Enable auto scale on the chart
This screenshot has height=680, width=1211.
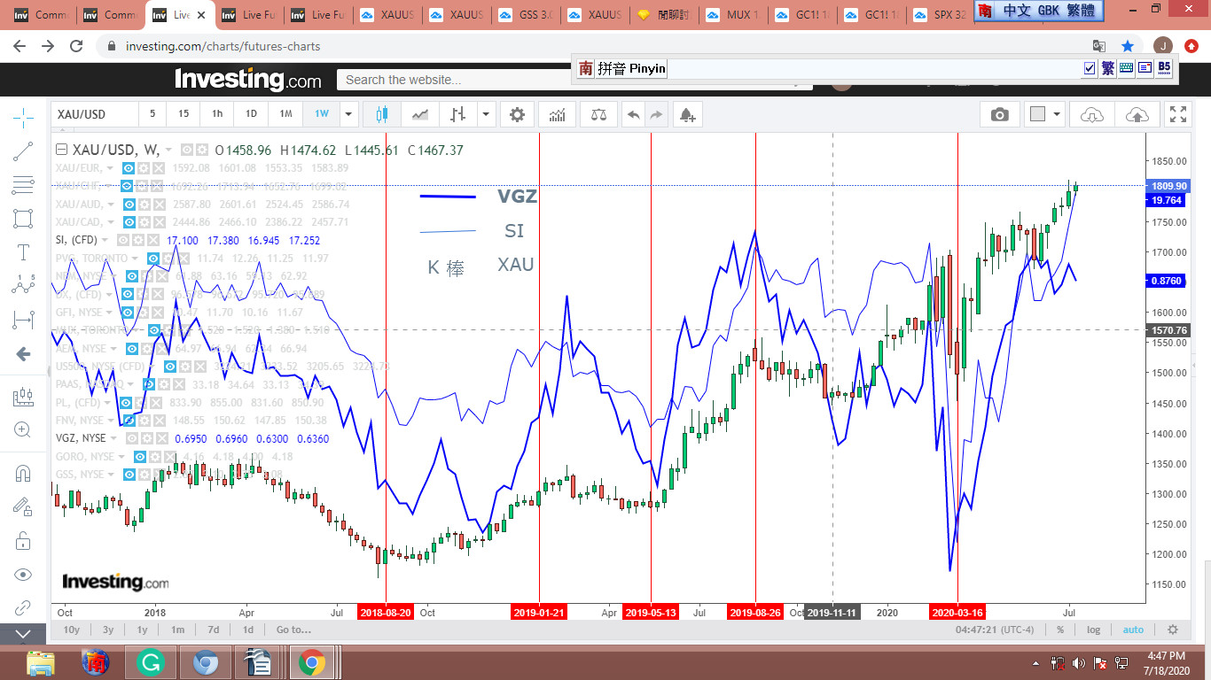click(x=1133, y=630)
